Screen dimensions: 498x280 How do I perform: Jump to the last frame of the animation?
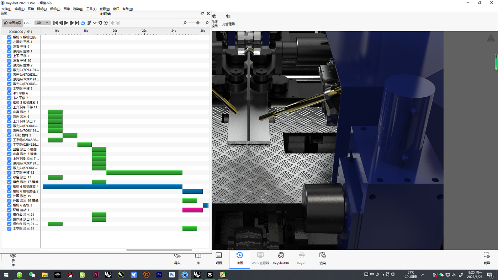coord(77,23)
